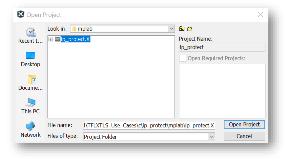This screenshot has height=159, width=285.
Task: Cancel the Open Project dialog
Action: pos(244,136)
